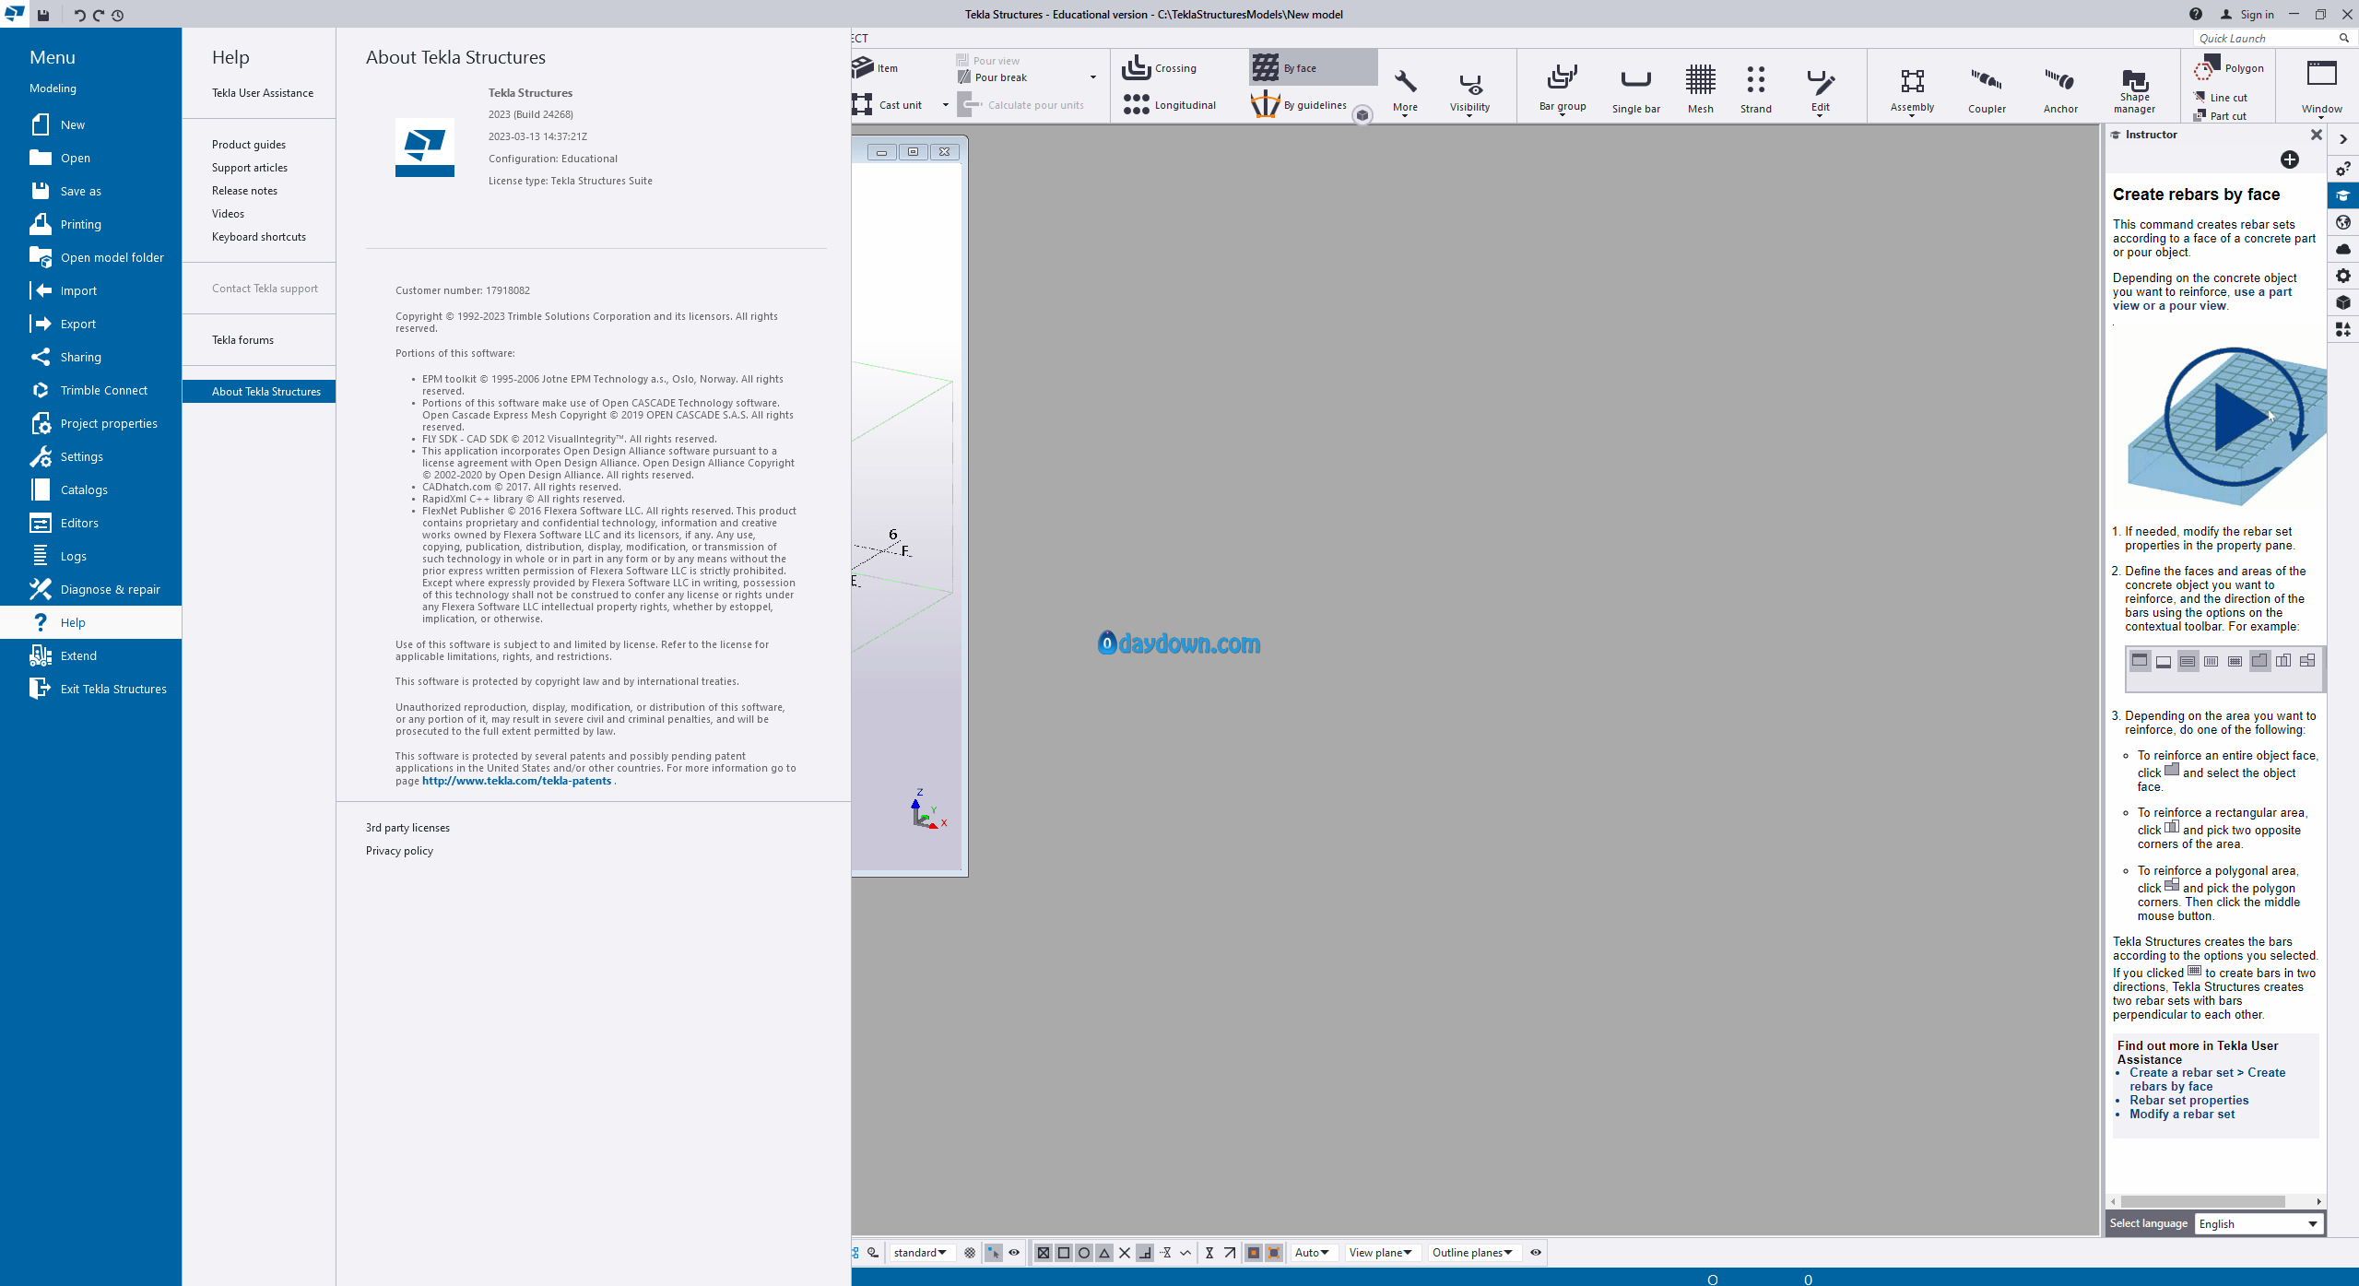Screen dimensions: 2359x1286
Task: Select the Part cut tool
Action: click(2221, 116)
